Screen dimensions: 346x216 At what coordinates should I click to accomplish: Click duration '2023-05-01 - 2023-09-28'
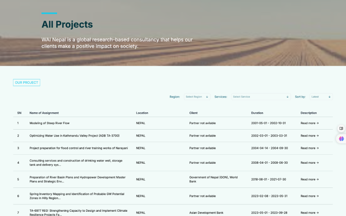tap(269, 213)
